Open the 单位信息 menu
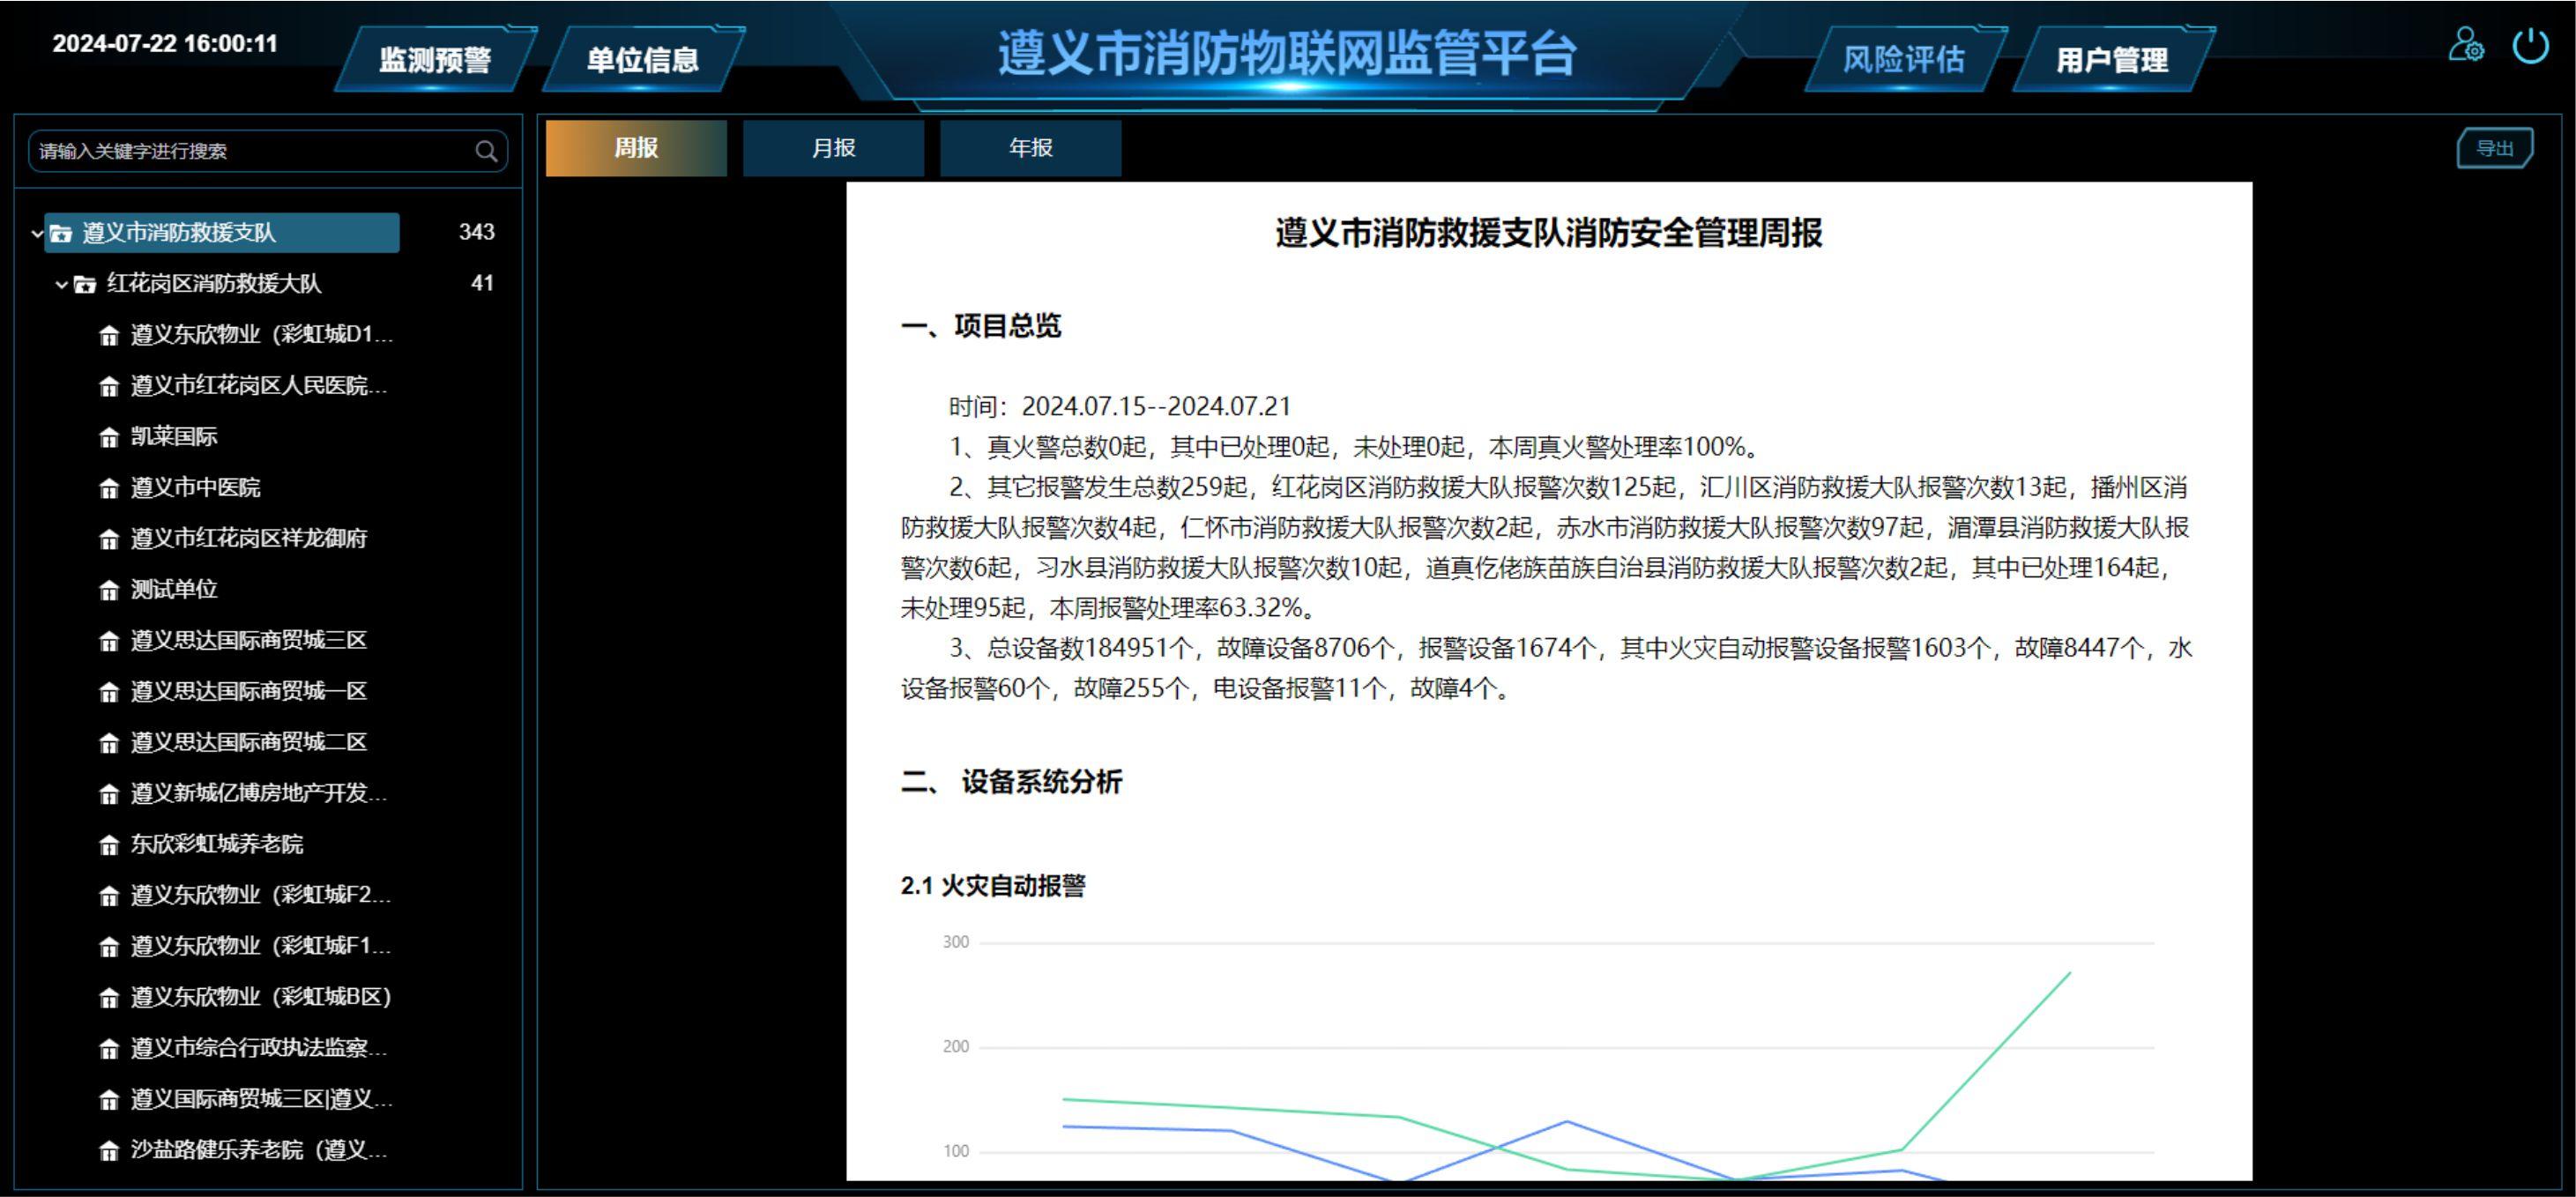This screenshot has height=1197, width=2576. coord(642,59)
